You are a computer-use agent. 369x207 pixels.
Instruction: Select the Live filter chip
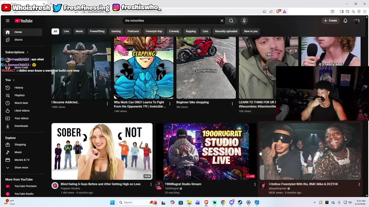[66, 31]
